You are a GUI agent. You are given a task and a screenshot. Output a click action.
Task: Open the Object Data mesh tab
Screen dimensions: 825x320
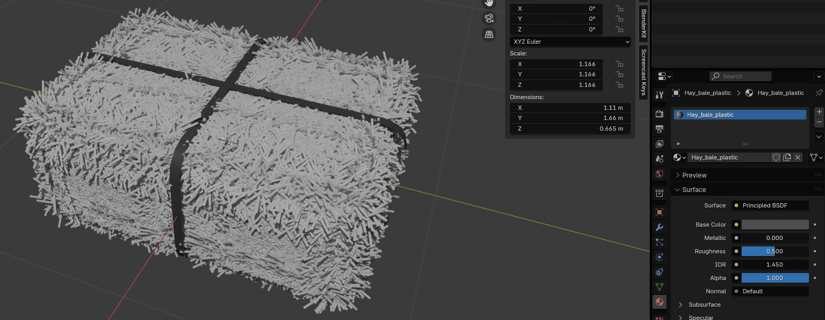tap(659, 287)
